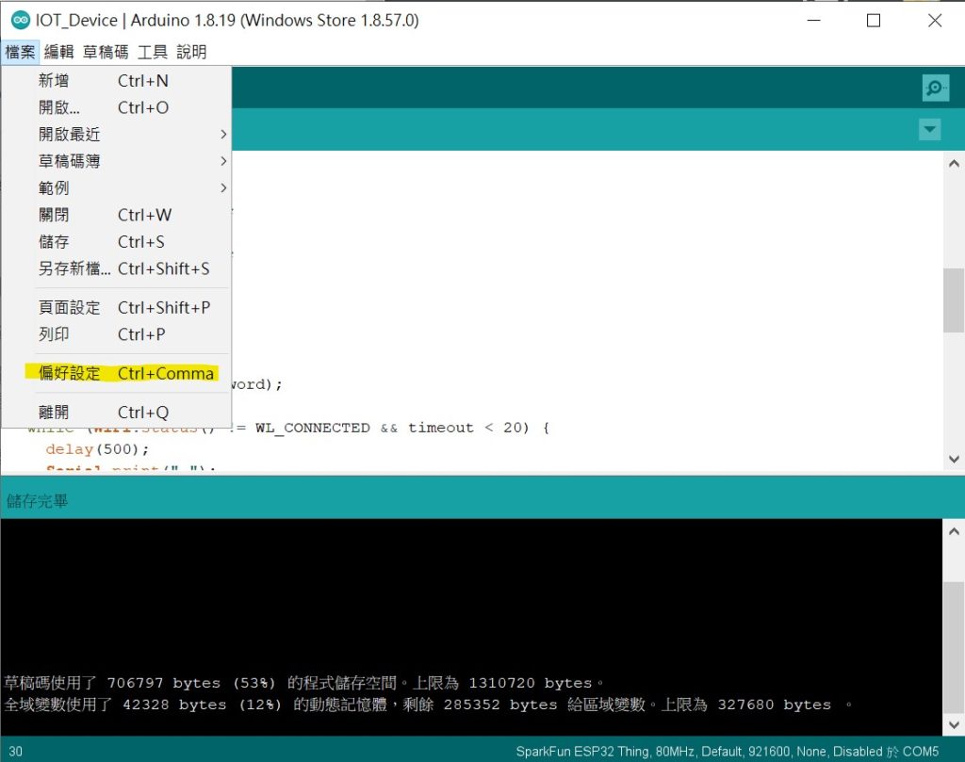The width and height of the screenshot is (965, 762).
Task: Click line number 30 in status bar
Action: (15, 751)
